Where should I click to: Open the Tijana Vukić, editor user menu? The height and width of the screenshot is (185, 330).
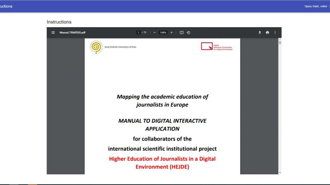point(316,6)
